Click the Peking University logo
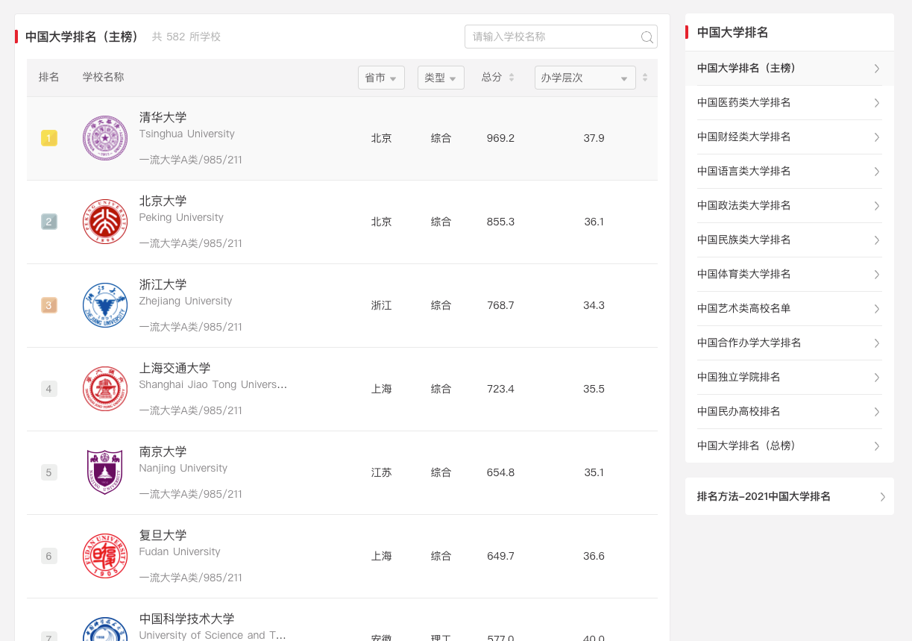 105,222
